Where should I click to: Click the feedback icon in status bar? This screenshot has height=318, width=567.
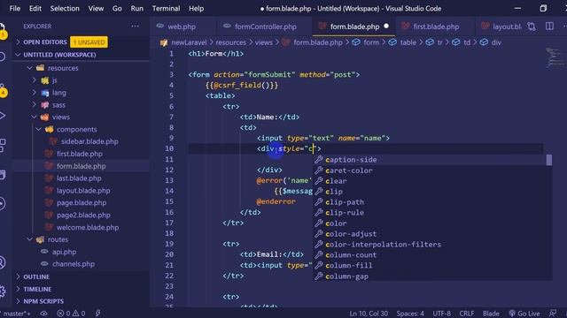553,314
